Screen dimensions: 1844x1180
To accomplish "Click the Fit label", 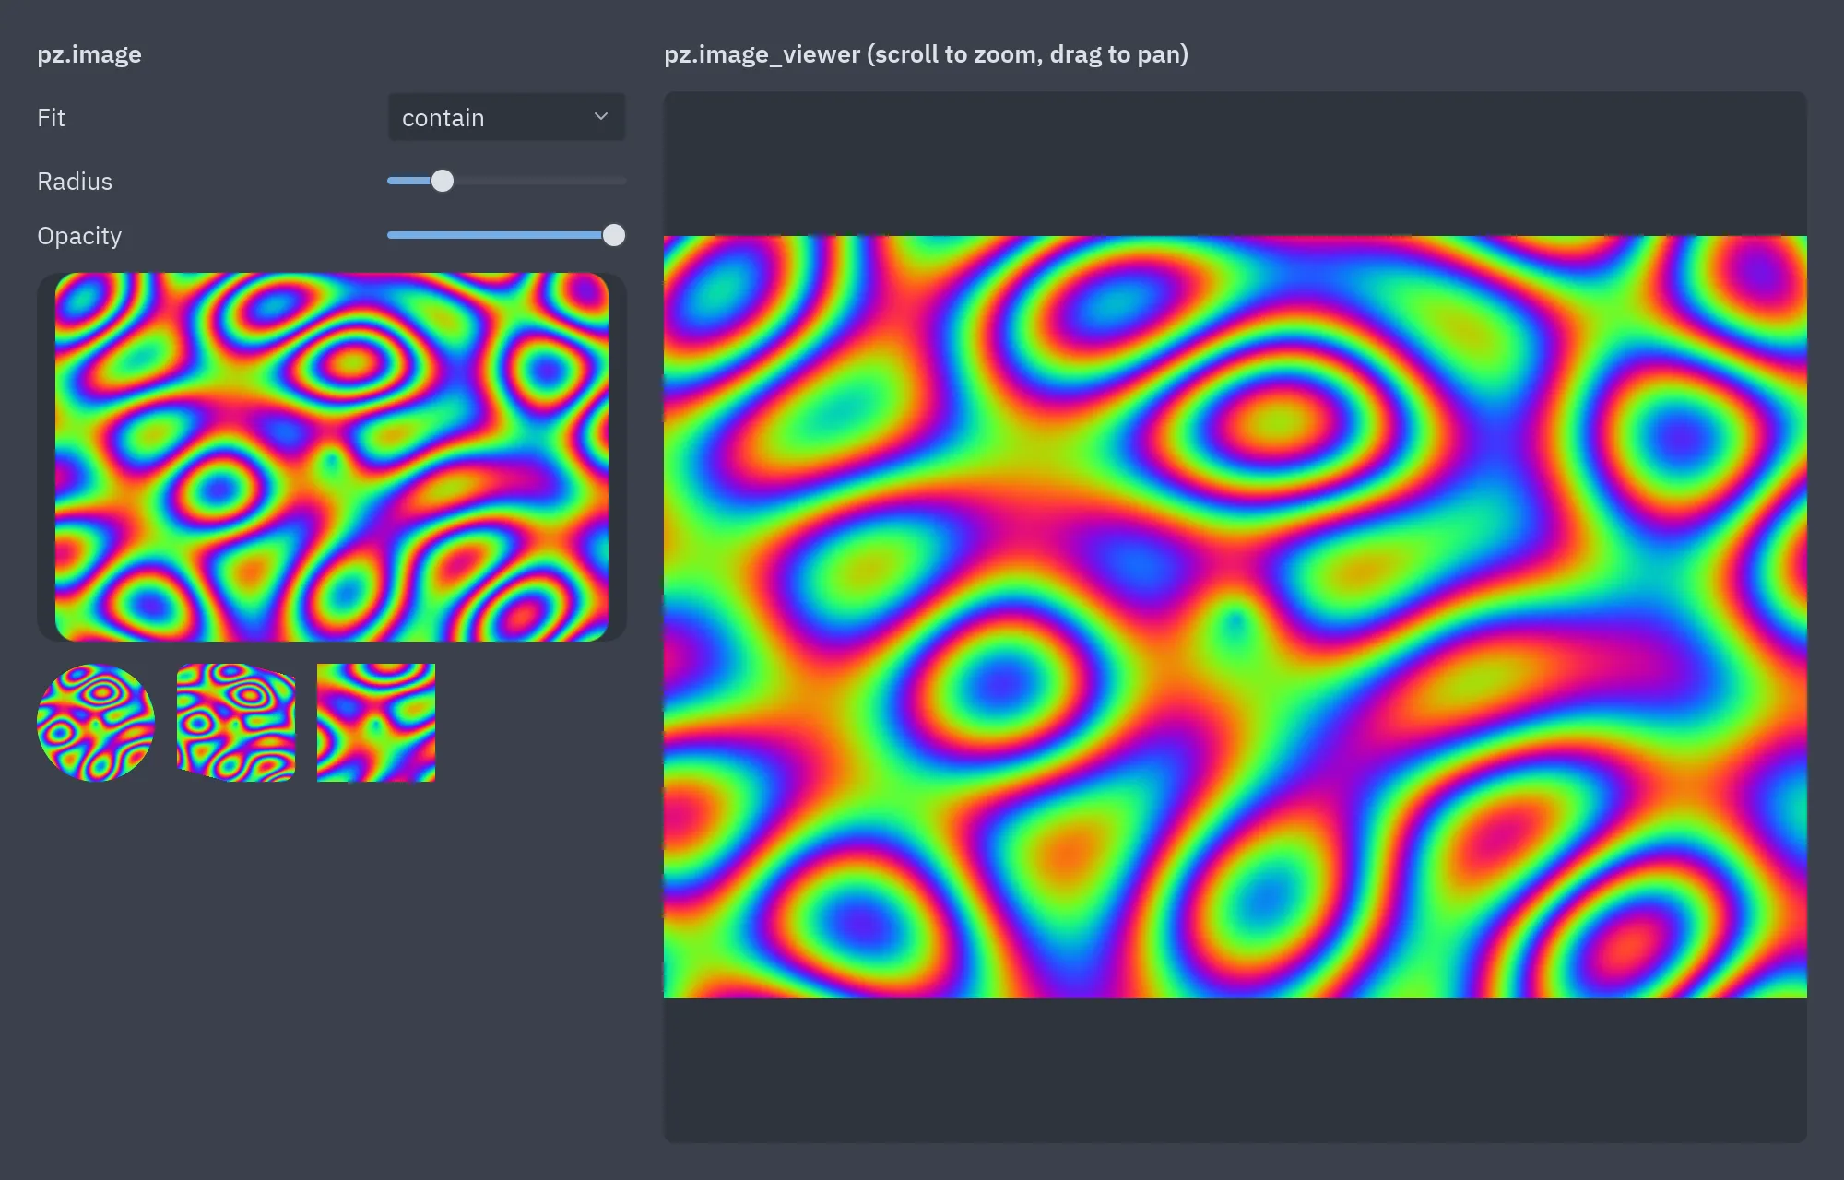I will pos(51,118).
